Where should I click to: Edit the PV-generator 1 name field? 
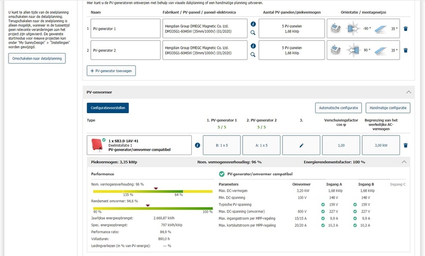click(125, 29)
